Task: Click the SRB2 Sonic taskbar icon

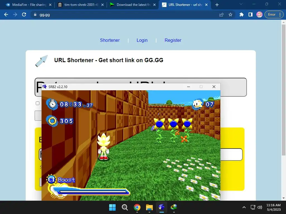Action: [162, 207]
